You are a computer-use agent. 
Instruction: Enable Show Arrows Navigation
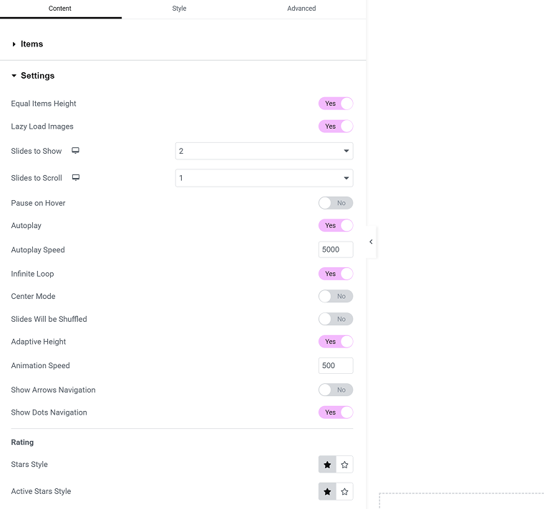click(x=336, y=390)
